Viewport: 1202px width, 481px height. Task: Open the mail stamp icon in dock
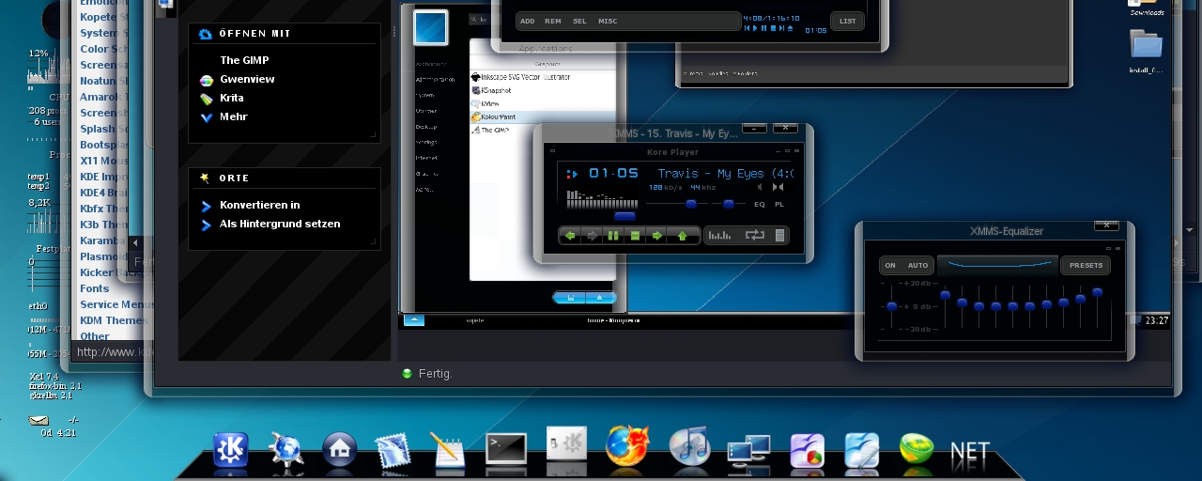[x=394, y=450]
